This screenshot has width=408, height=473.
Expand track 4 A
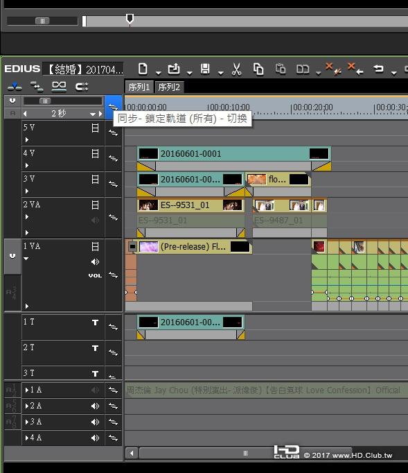(27, 438)
